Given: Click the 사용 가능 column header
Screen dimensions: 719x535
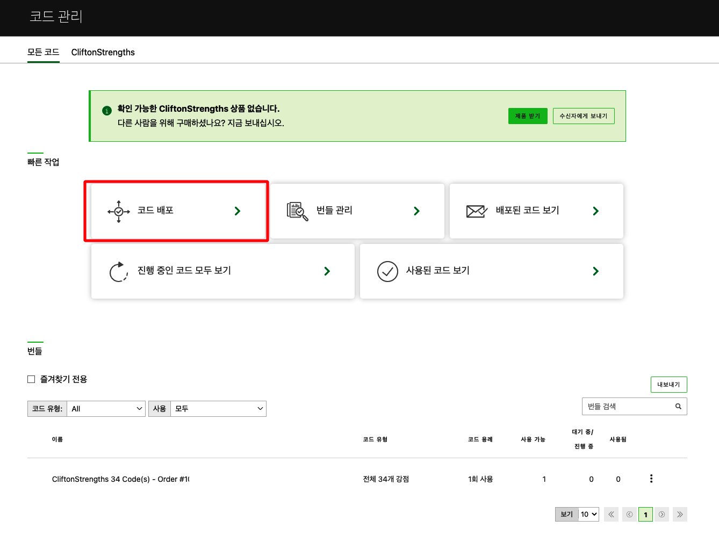Looking at the screenshot, I should 533,439.
